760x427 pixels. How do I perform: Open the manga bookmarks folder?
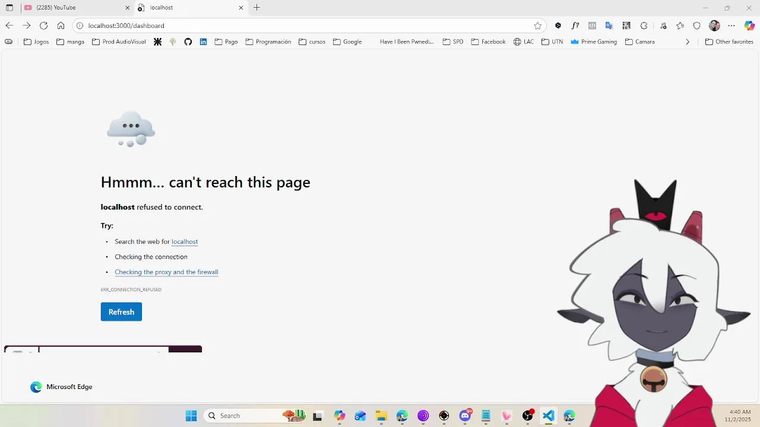pos(70,42)
